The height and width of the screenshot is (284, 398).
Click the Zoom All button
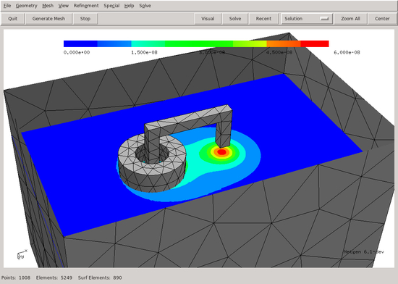350,19
